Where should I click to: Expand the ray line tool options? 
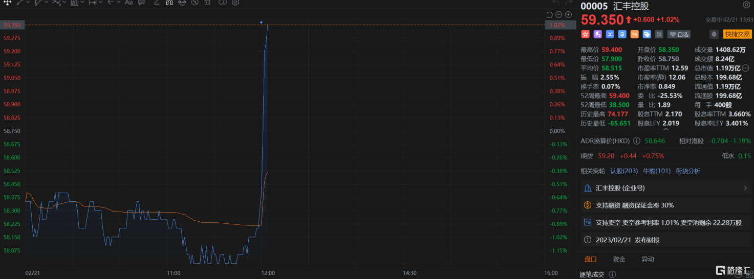tap(46, 2)
